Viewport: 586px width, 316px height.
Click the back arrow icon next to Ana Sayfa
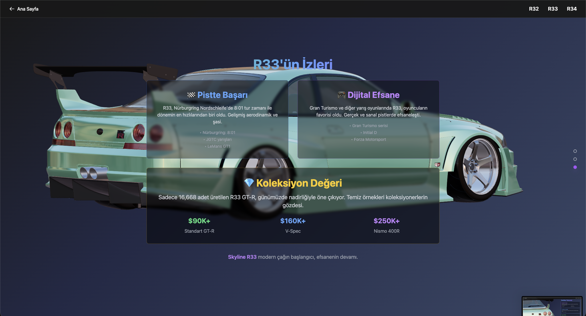pyautogui.click(x=12, y=9)
